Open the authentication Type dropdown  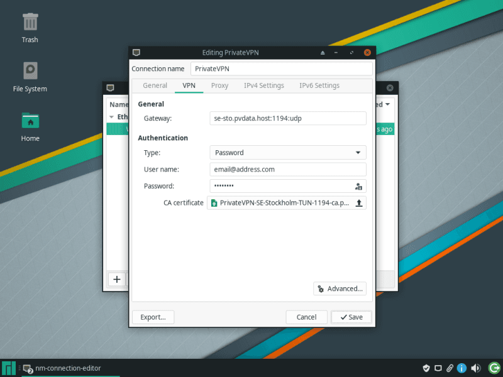point(287,153)
